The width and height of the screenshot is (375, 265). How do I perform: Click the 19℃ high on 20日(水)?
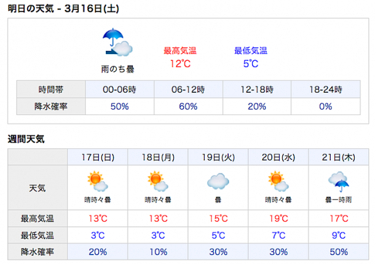278,218
